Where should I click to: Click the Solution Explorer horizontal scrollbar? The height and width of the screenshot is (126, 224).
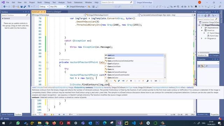pyautogui.click(x=204, y=52)
